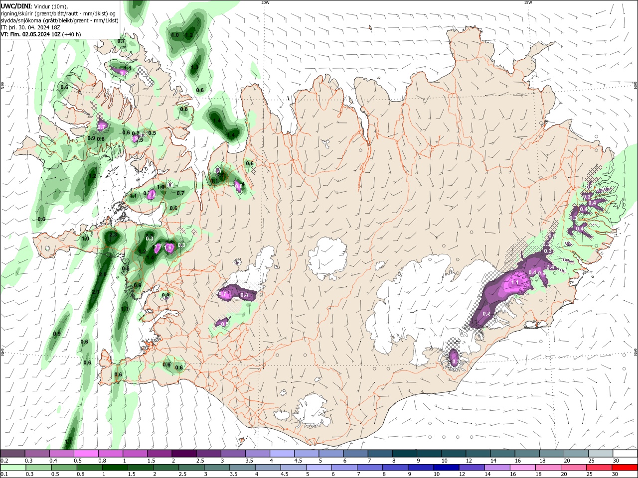The height and width of the screenshot is (478, 638).
Task: Click the dark teal 8–9 snow swatch
Action: pos(404,454)
